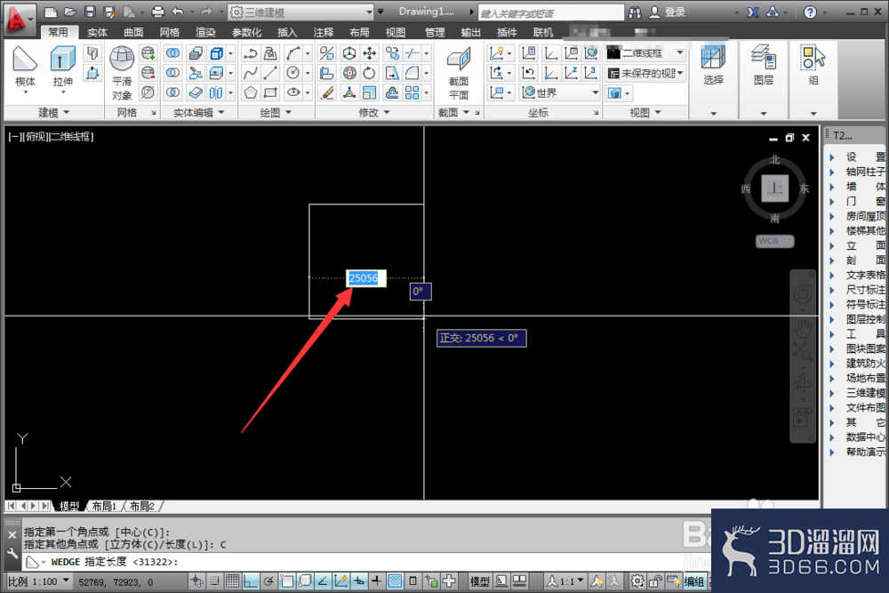Click the 3D Rotate gizmo tool
Viewport: 889px width, 593px height.
(x=349, y=73)
